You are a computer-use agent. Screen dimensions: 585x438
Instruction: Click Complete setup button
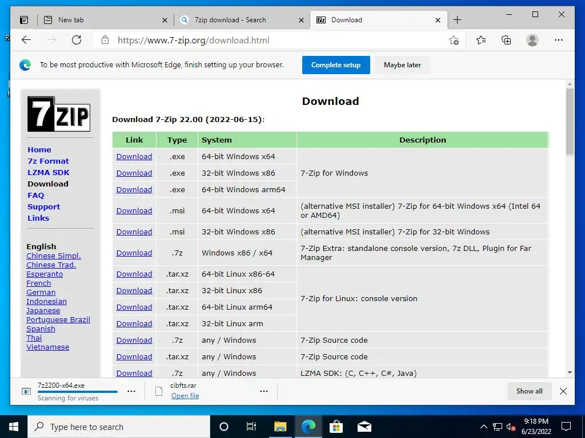[x=336, y=65]
